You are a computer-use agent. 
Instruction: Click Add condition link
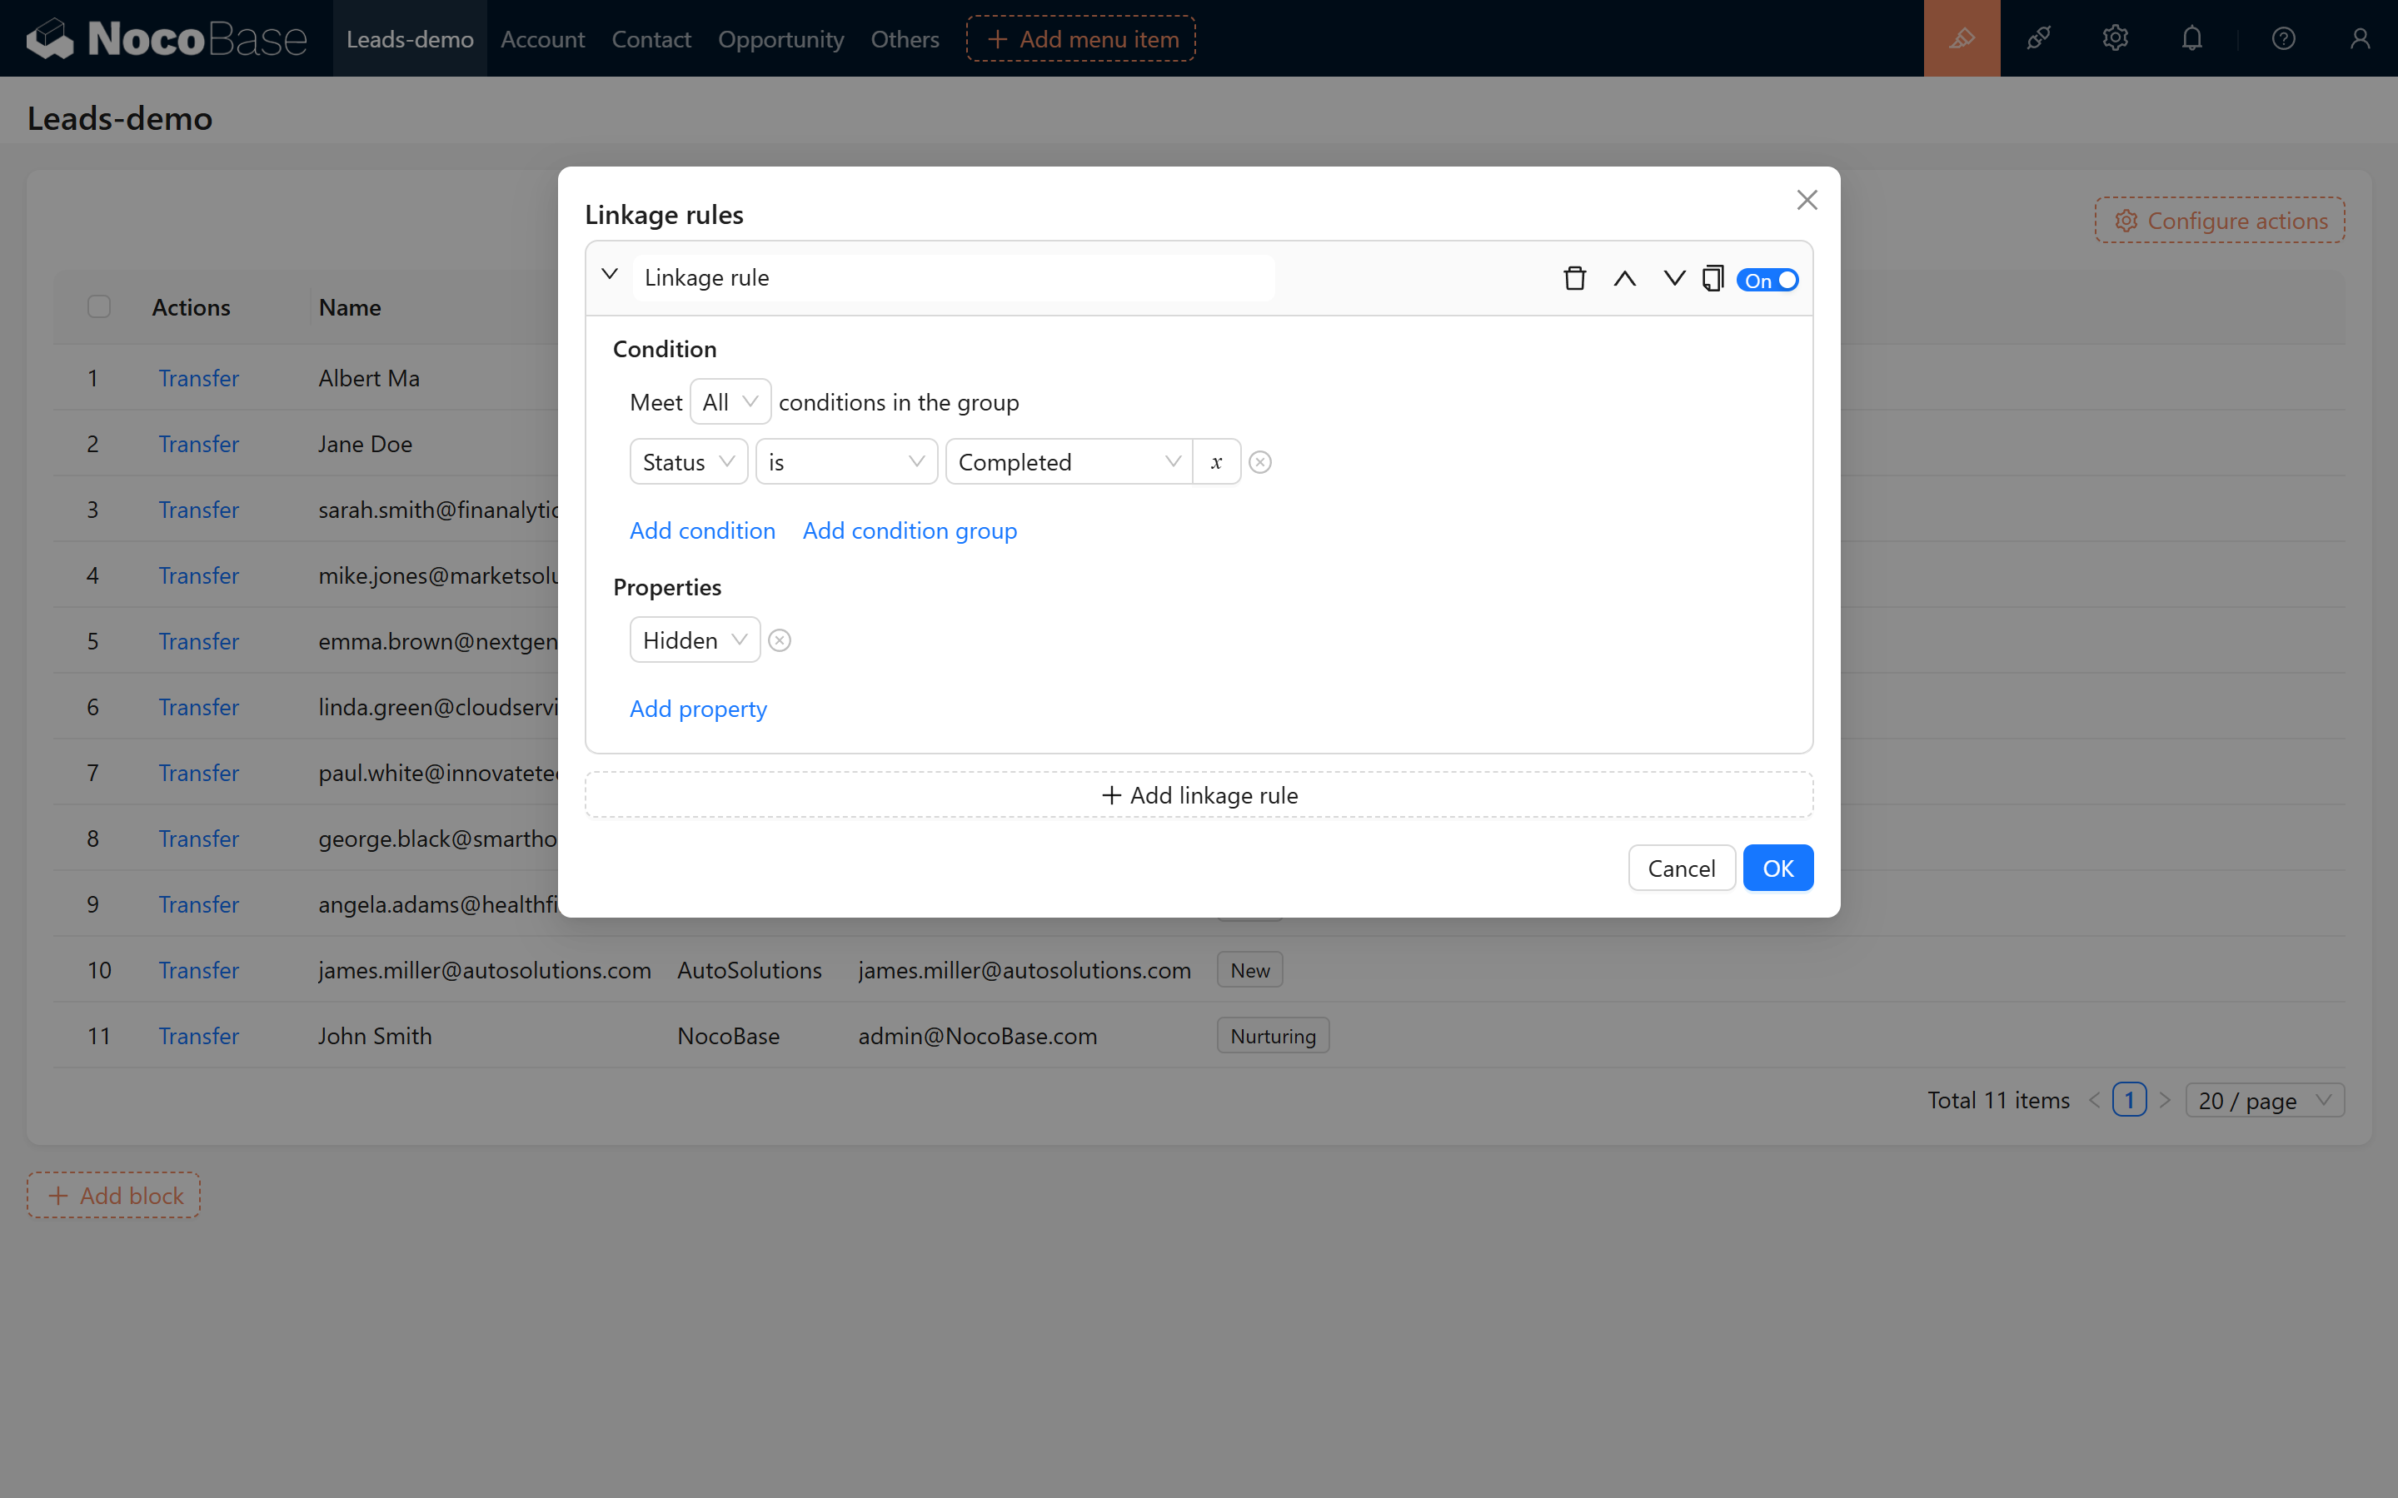coord(703,528)
